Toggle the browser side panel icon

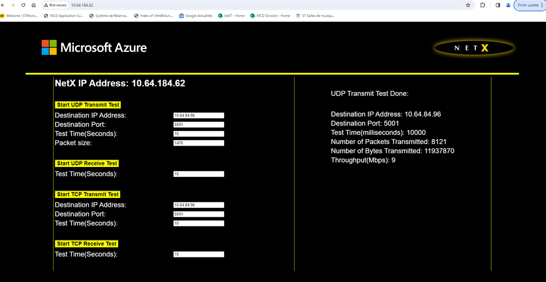pos(498,5)
